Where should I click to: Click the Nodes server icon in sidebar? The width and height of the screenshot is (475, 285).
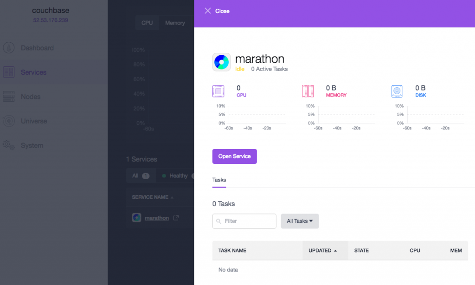click(x=9, y=97)
